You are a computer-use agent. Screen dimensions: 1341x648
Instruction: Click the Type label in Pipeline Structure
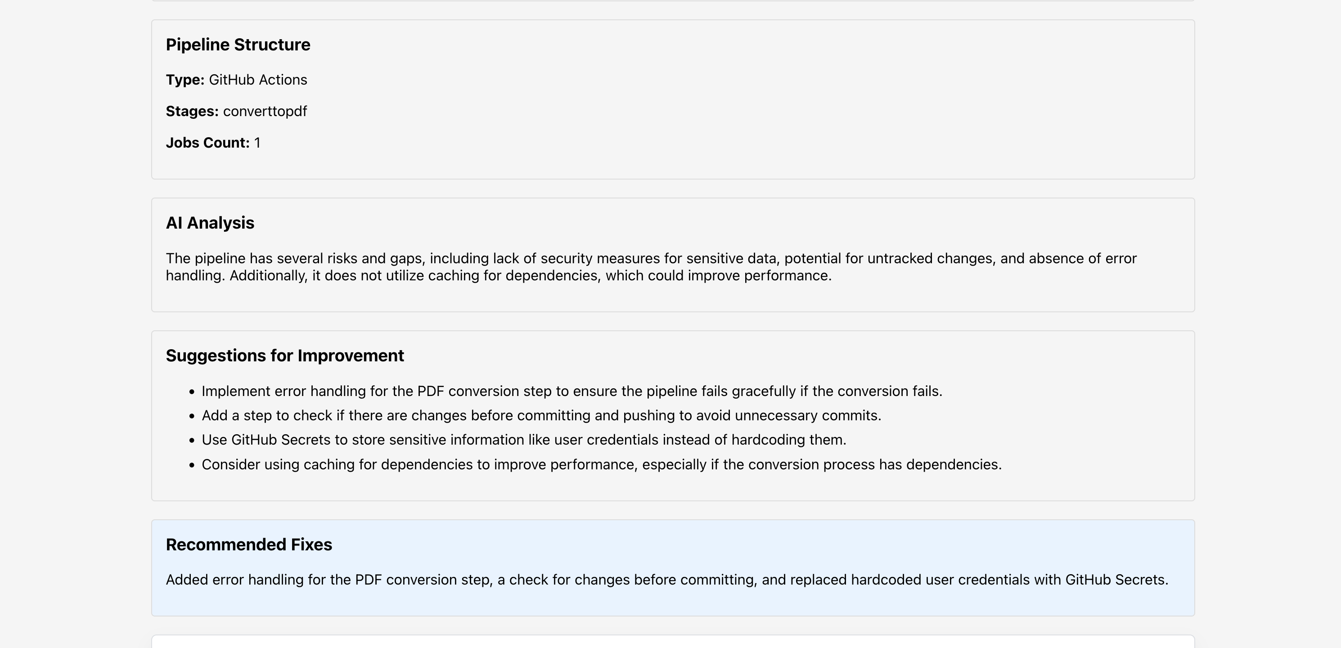[185, 80]
